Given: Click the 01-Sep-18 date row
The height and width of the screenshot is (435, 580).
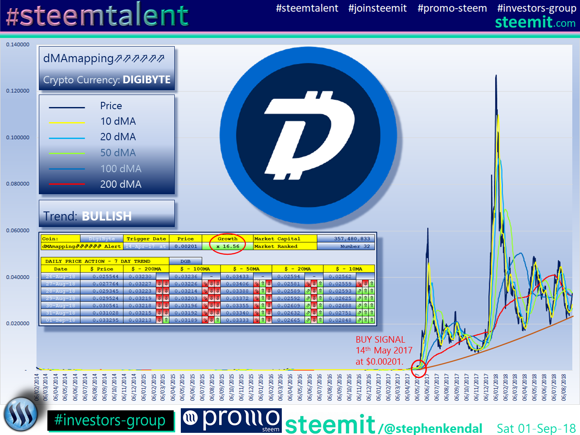Looking at the screenshot, I should [x=60, y=320].
